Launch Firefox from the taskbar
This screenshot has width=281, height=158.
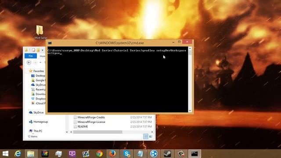click(112, 154)
